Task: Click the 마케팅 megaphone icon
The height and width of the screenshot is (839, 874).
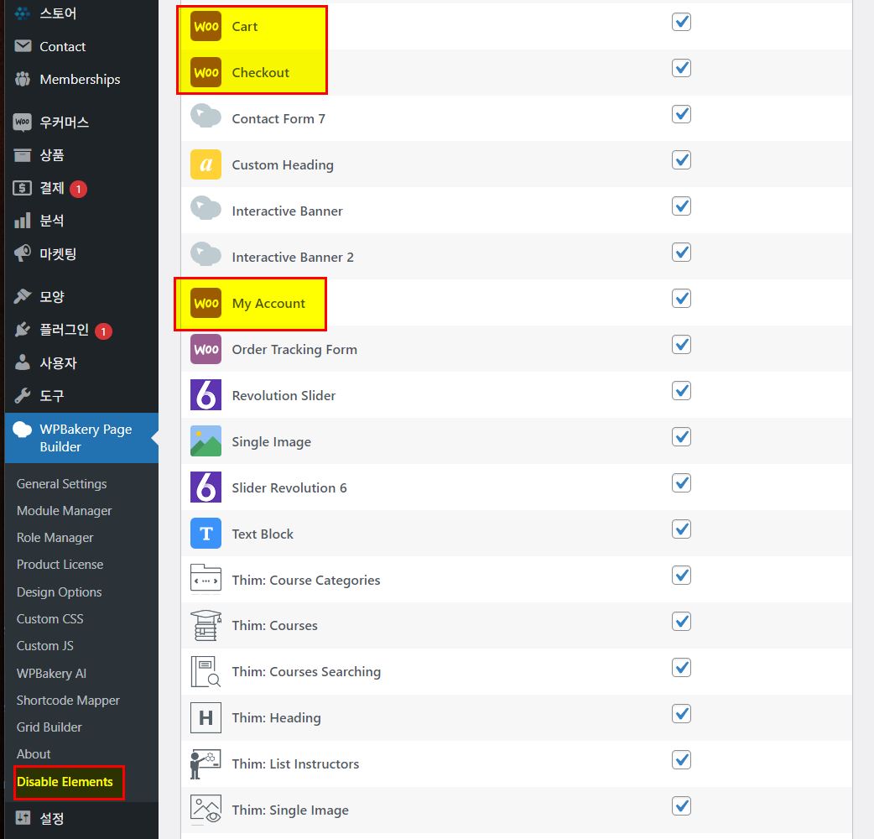Action: (23, 253)
